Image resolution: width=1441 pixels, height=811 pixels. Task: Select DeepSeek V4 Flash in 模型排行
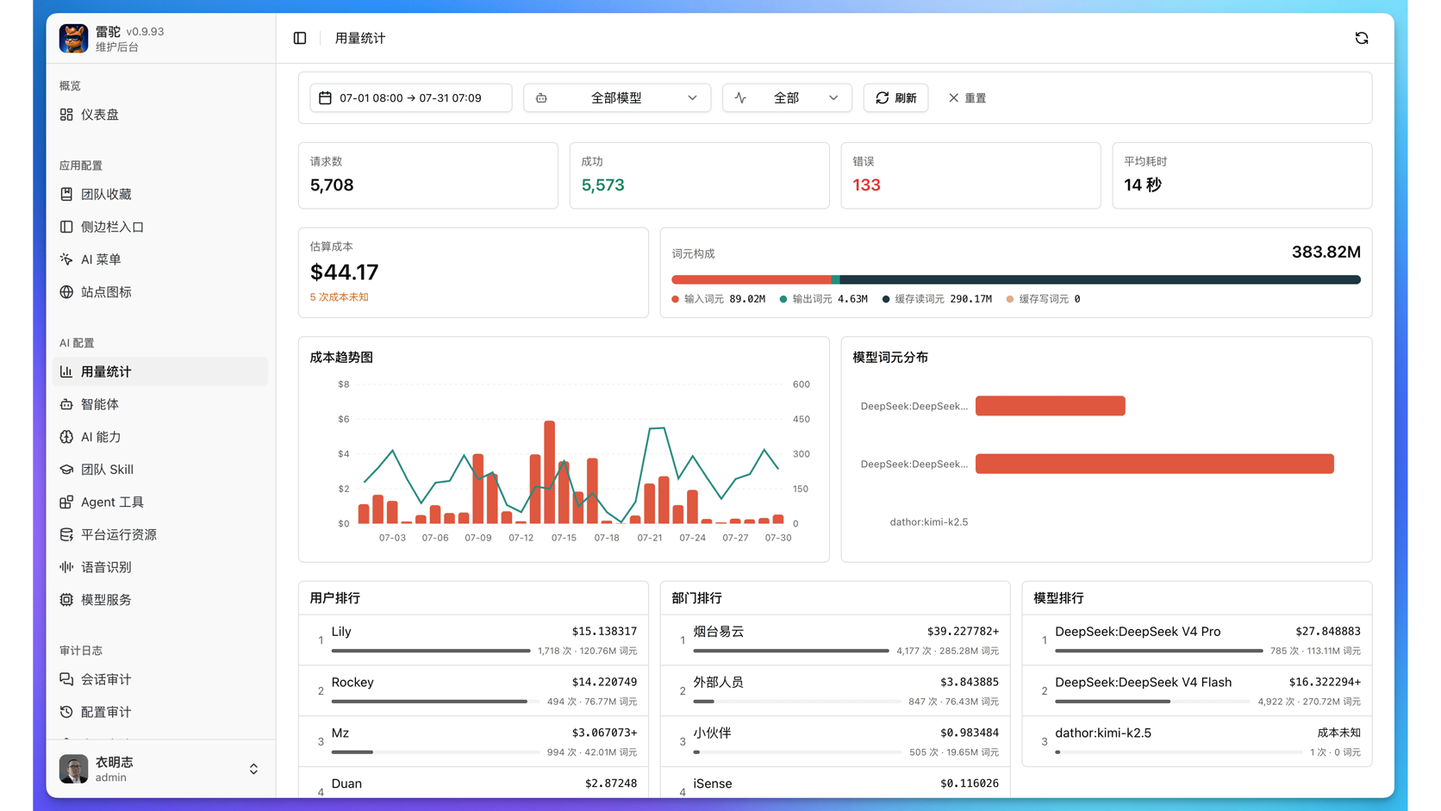point(1197,691)
